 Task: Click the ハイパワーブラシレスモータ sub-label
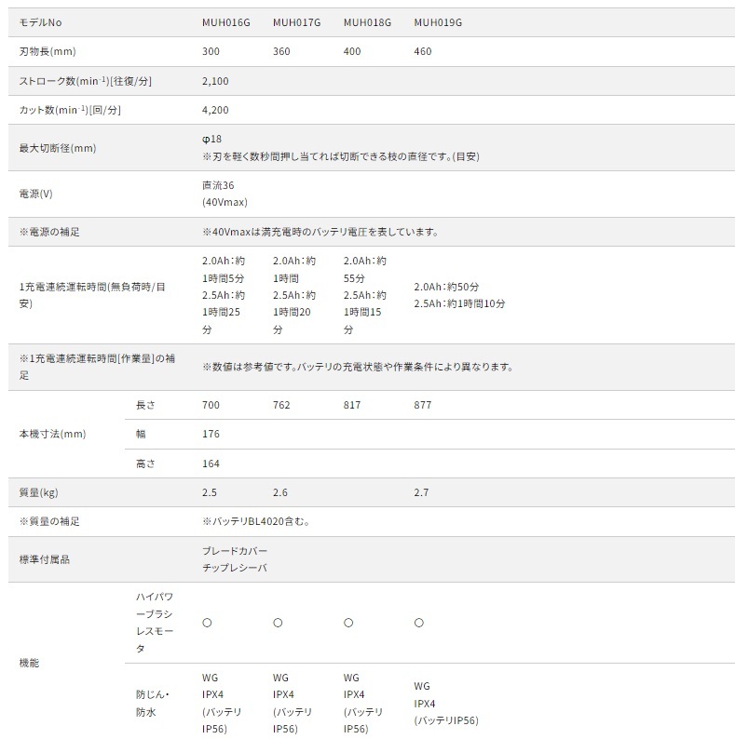click(x=155, y=623)
